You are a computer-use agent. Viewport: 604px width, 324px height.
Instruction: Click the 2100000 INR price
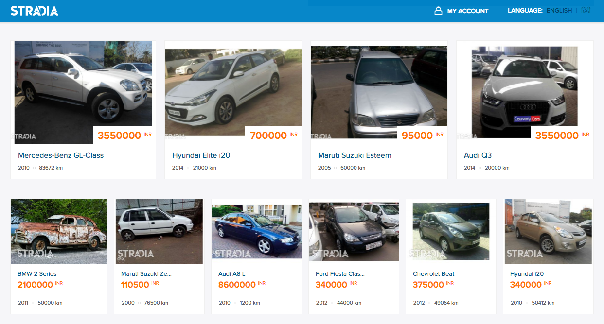40,285
